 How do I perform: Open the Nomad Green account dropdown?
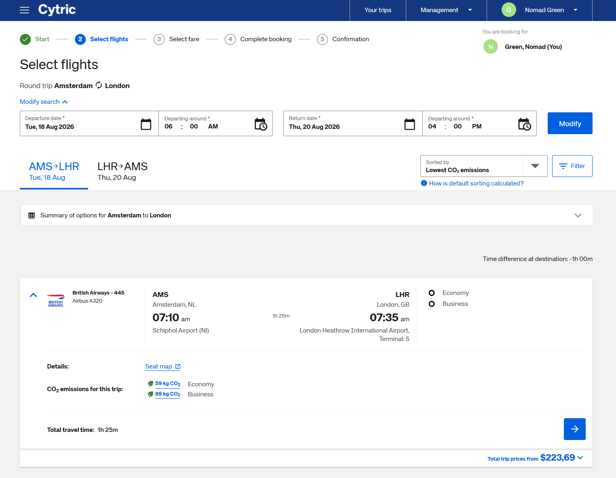[539, 10]
